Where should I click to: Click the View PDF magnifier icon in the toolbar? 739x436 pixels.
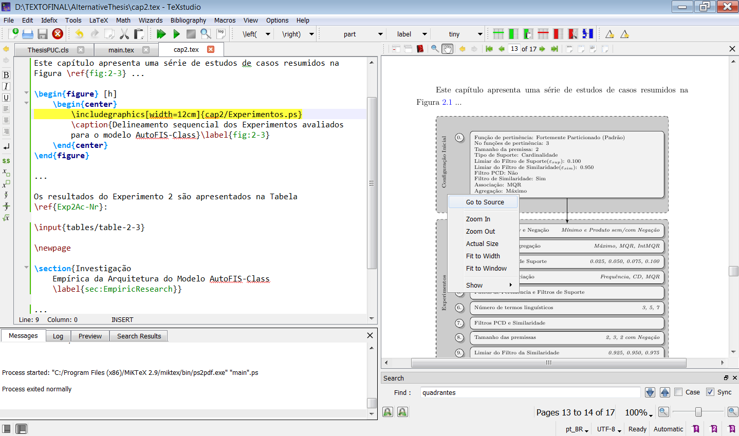[x=206, y=34]
